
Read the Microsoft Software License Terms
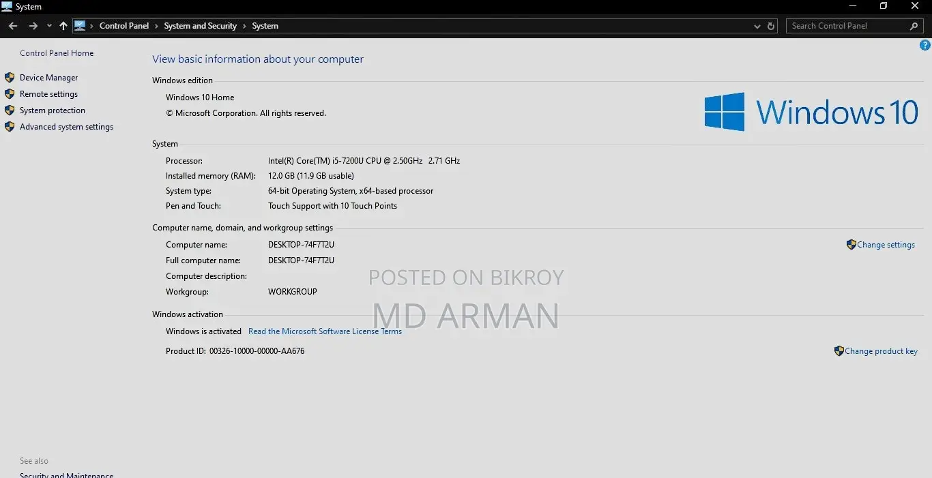pos(325,331)
